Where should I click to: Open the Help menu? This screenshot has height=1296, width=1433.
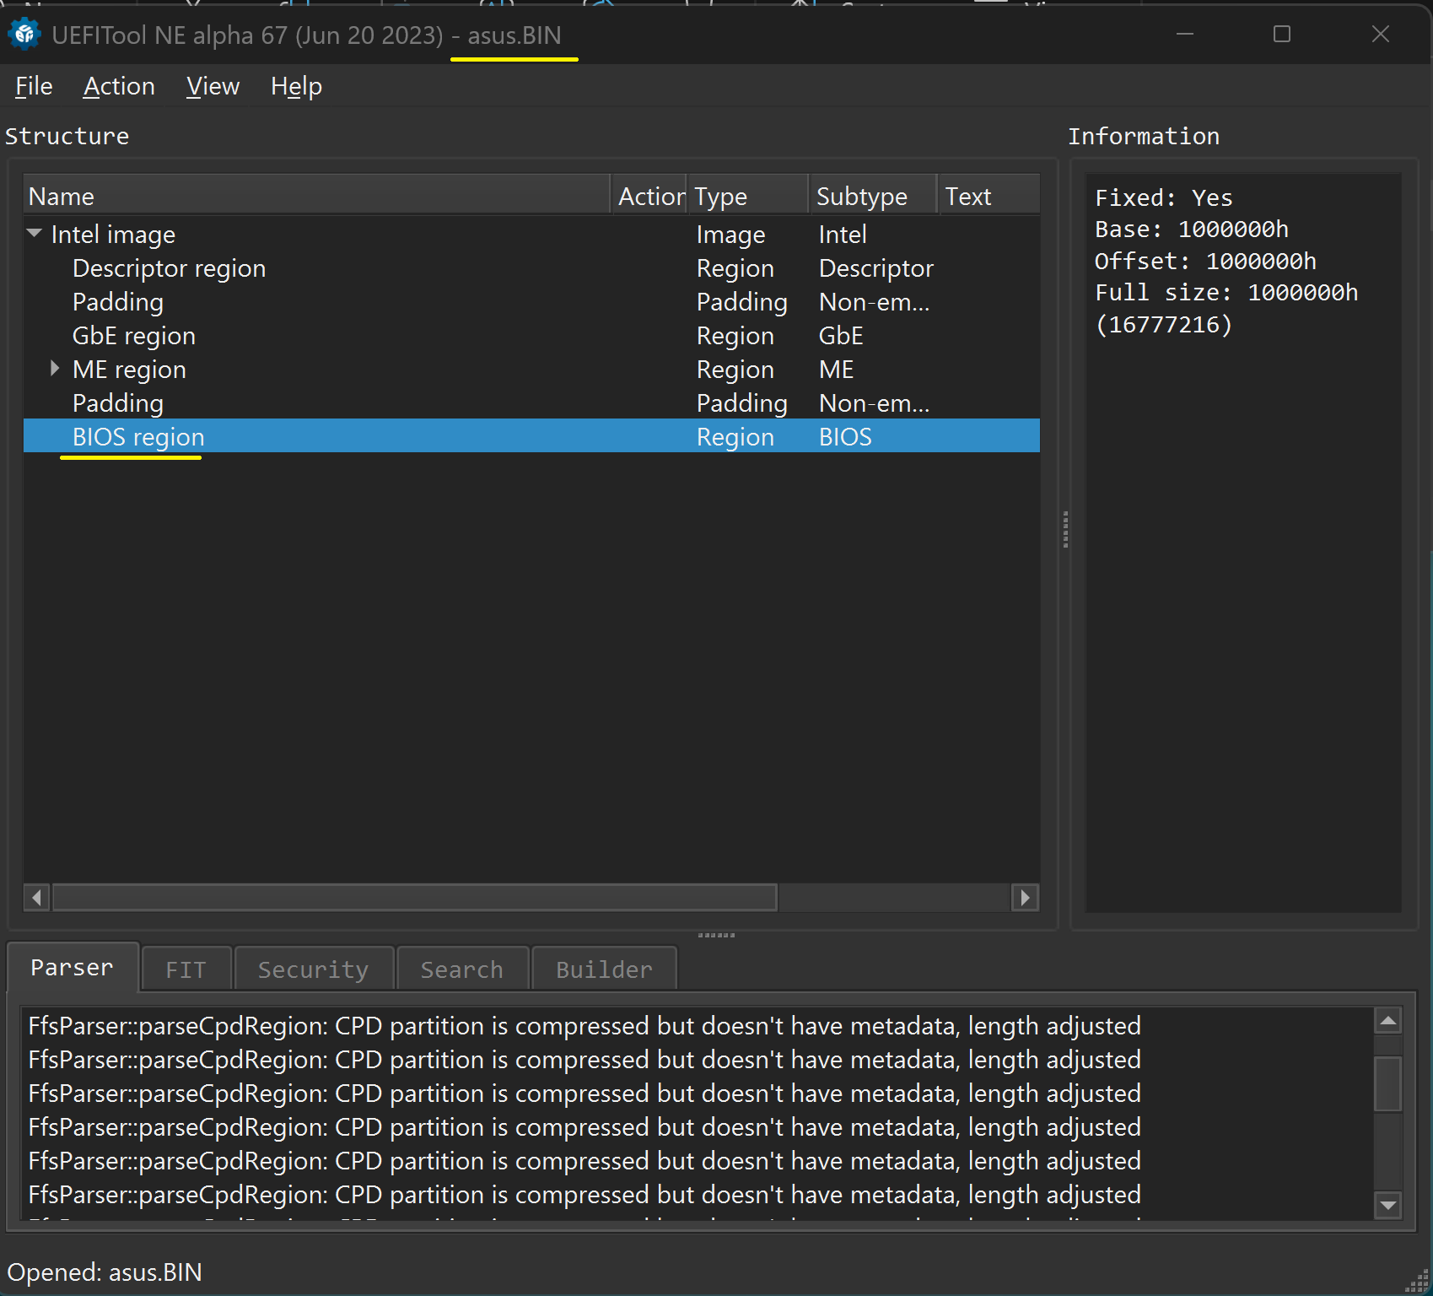296,86
